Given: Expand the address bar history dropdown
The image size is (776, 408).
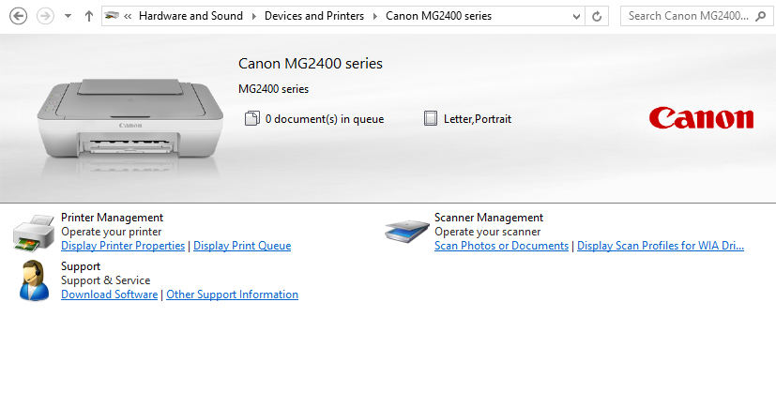Looking at the screenshot, I should point(574,16).
